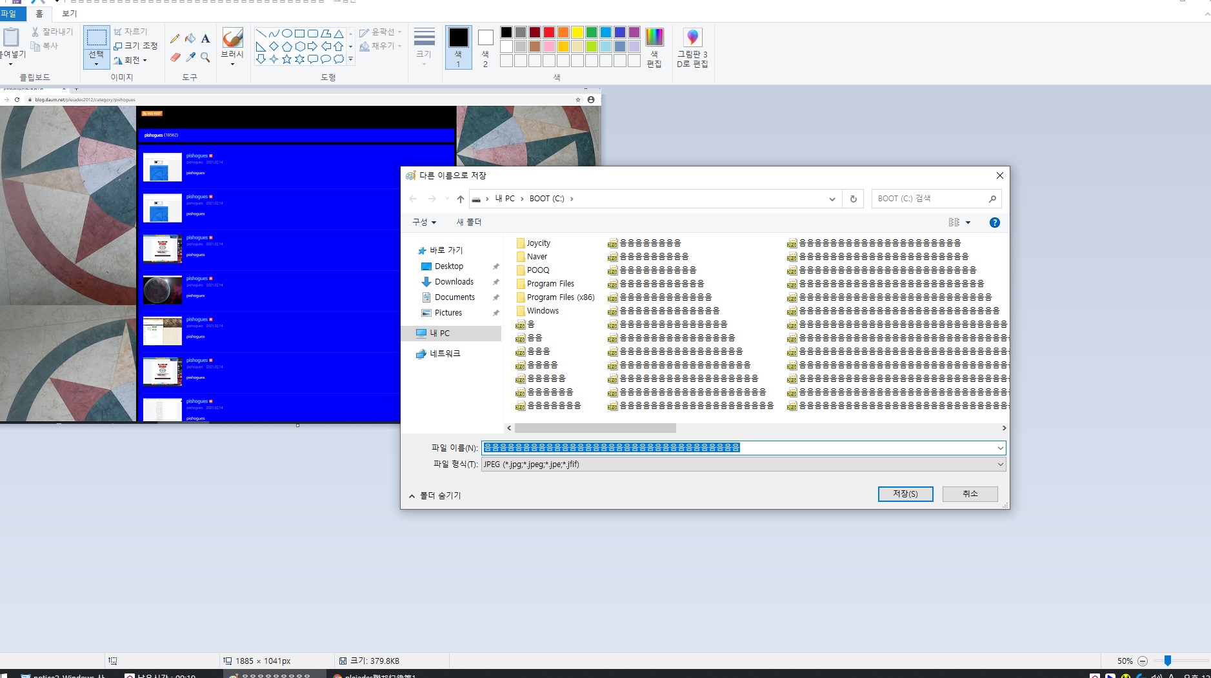Click the Crop tool
Image resolution: width=1211 pixels, height=678 pixels.
click(x=131, y=32)
